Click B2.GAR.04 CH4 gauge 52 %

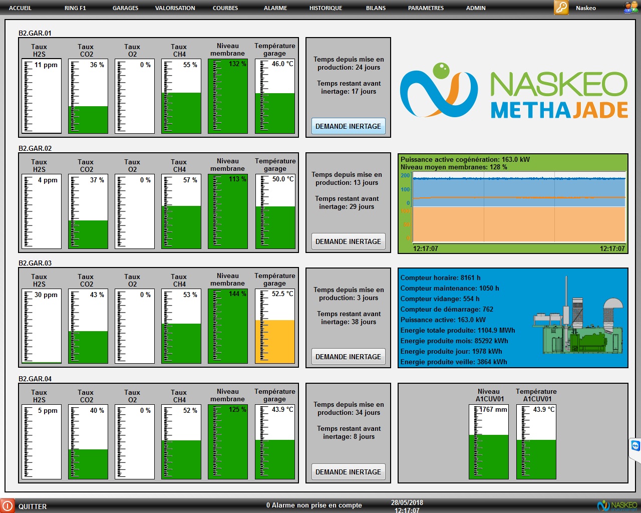coord(181,442)
